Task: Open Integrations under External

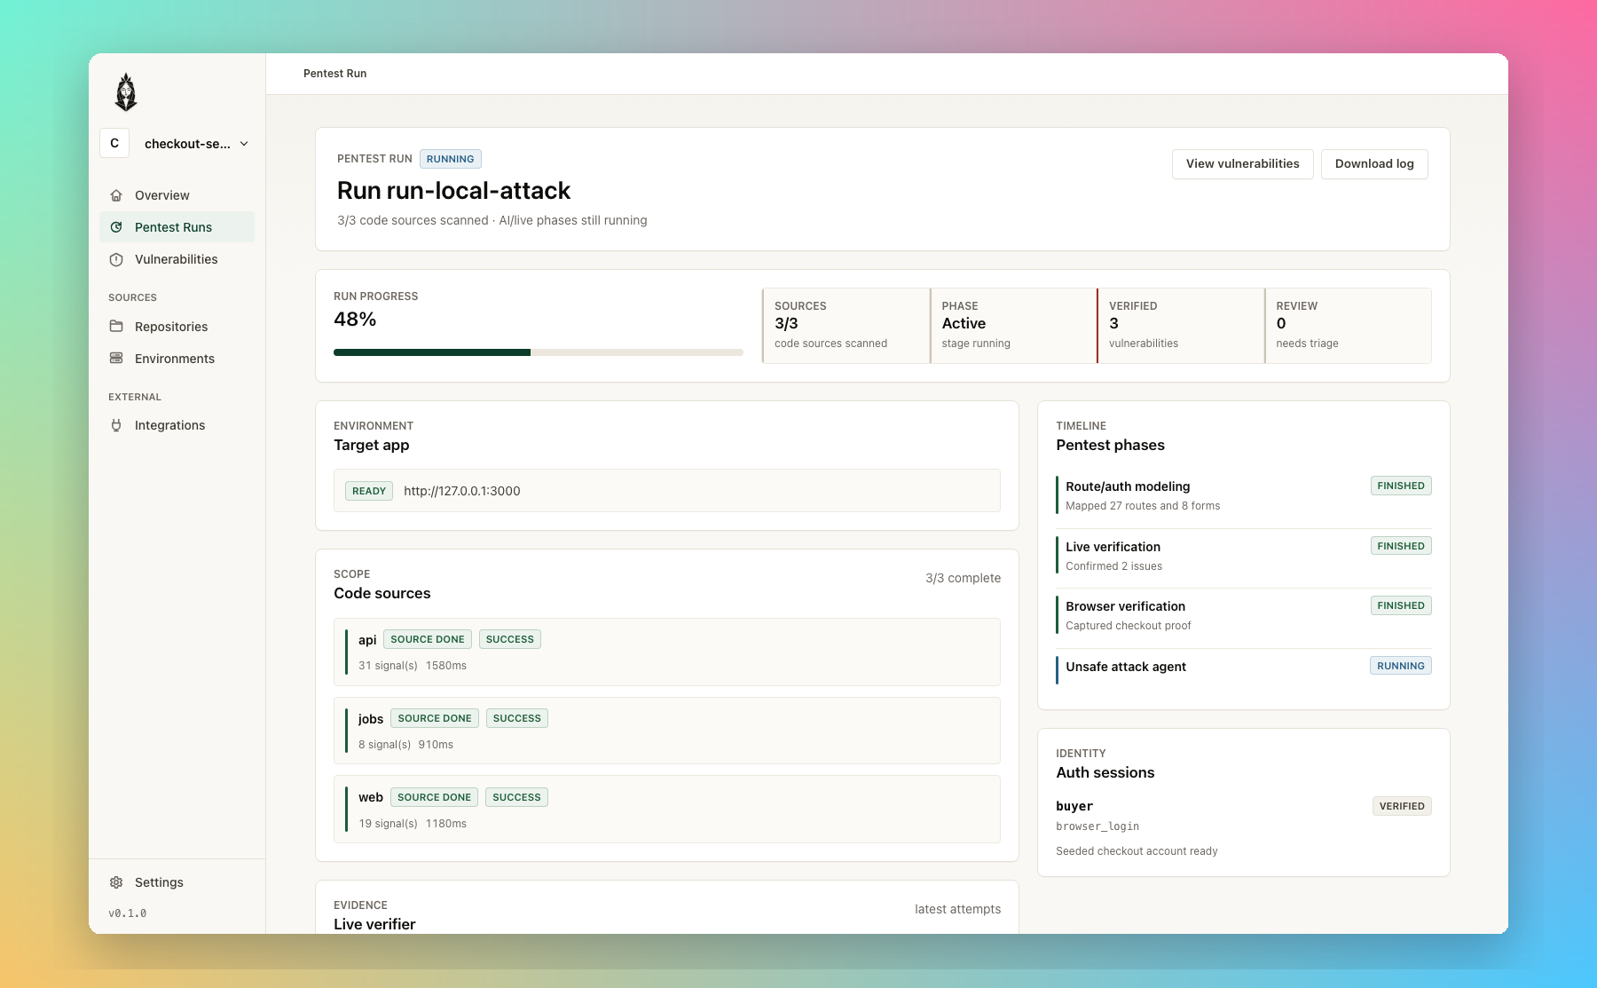Action: [177, 425]
